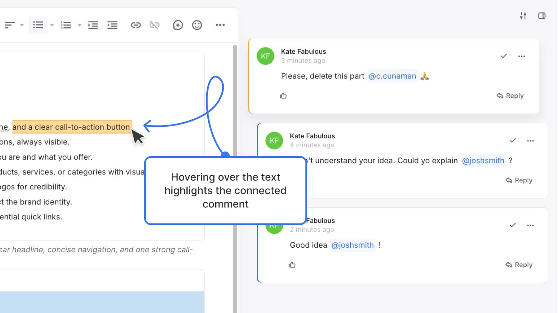Resolve the 'Please, delete this part' comment

coord(504,56)
